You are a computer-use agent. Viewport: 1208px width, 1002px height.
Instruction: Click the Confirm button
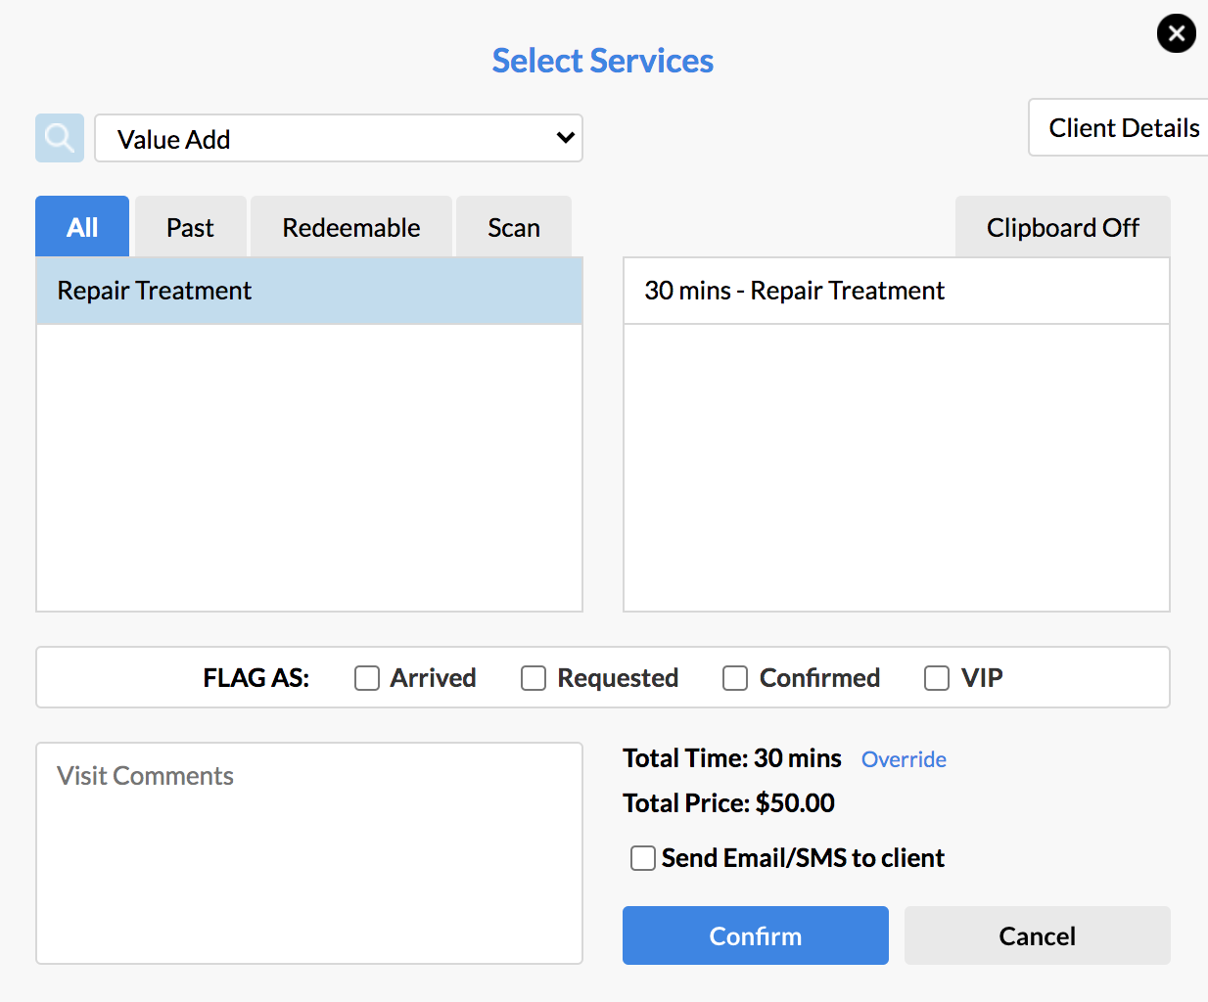pyautogui.click(x=756, y=935)
